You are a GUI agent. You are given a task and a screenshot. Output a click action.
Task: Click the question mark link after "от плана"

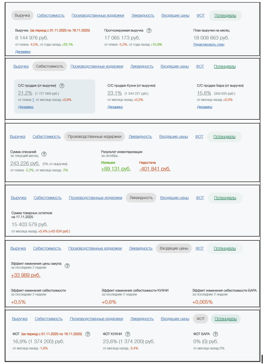click(33, 100)
